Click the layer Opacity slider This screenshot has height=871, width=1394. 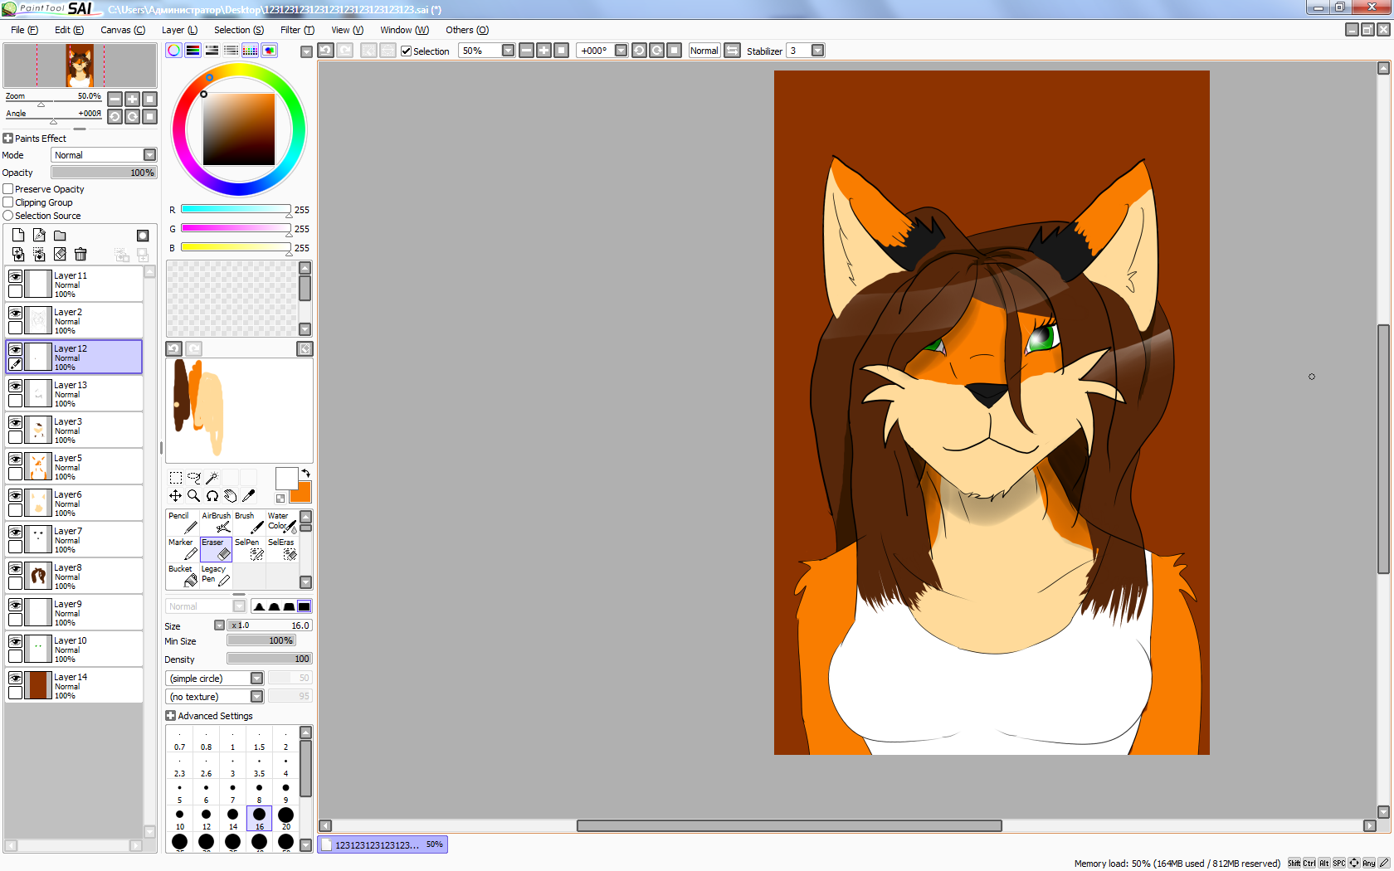(103, 173)
